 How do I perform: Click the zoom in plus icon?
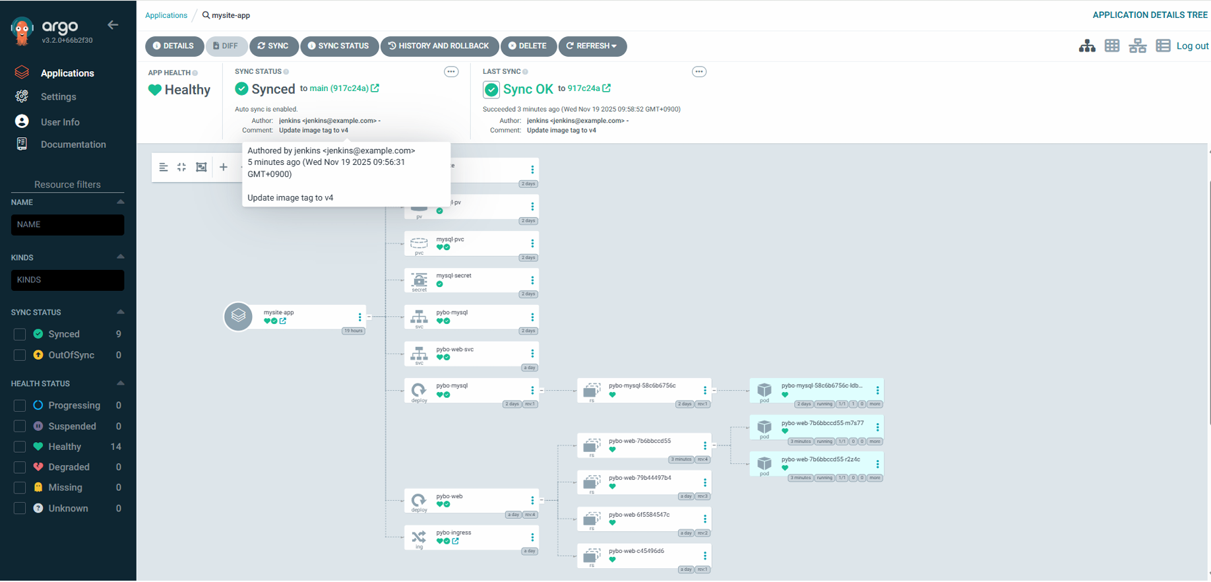pos(224,167)
